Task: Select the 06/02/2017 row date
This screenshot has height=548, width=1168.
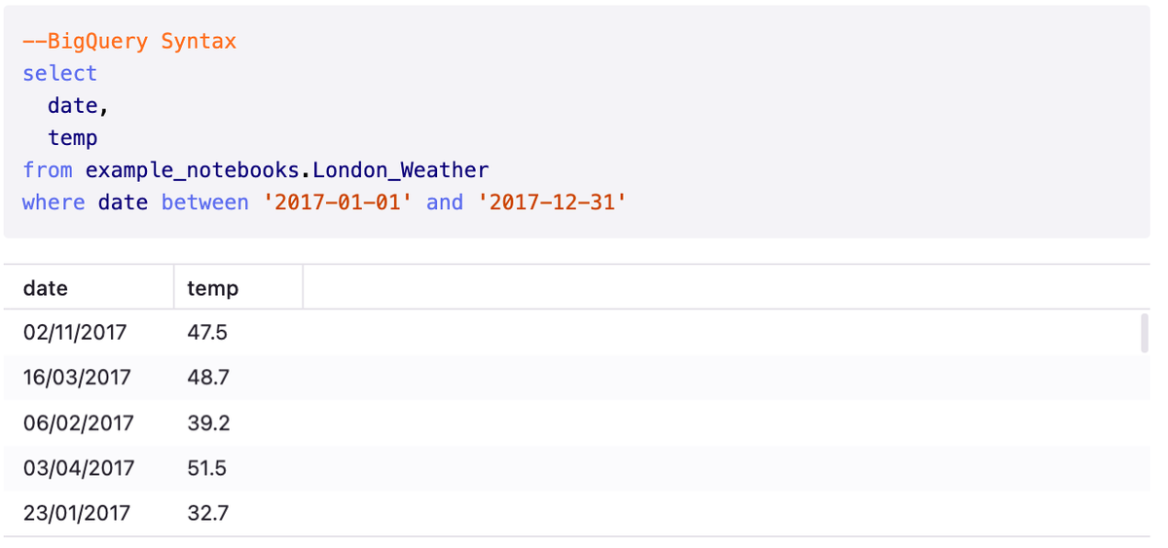Action: [x=78, y=423]
